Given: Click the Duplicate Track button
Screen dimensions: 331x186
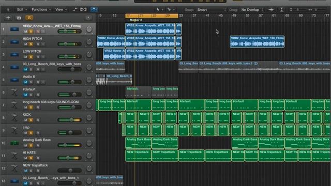Looking at the screenshot, I should click(19, 18).
